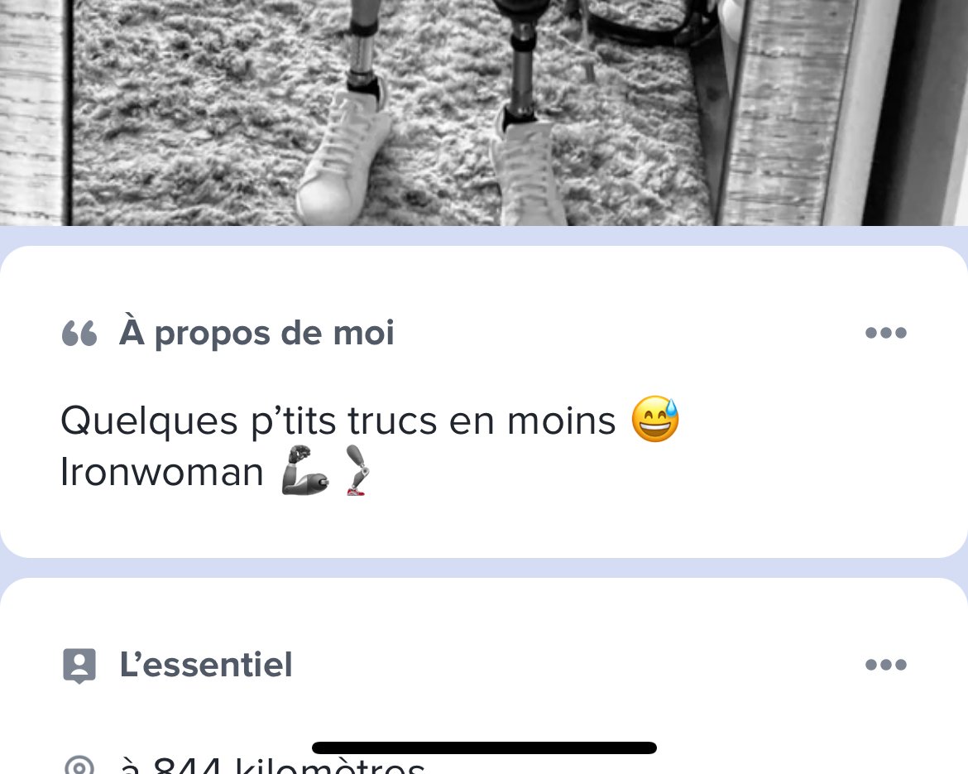Tap the profile photo showing prosthetic legs
Image resolution: width=968 pixels, height=774 pixels.
tap(484, 113)
